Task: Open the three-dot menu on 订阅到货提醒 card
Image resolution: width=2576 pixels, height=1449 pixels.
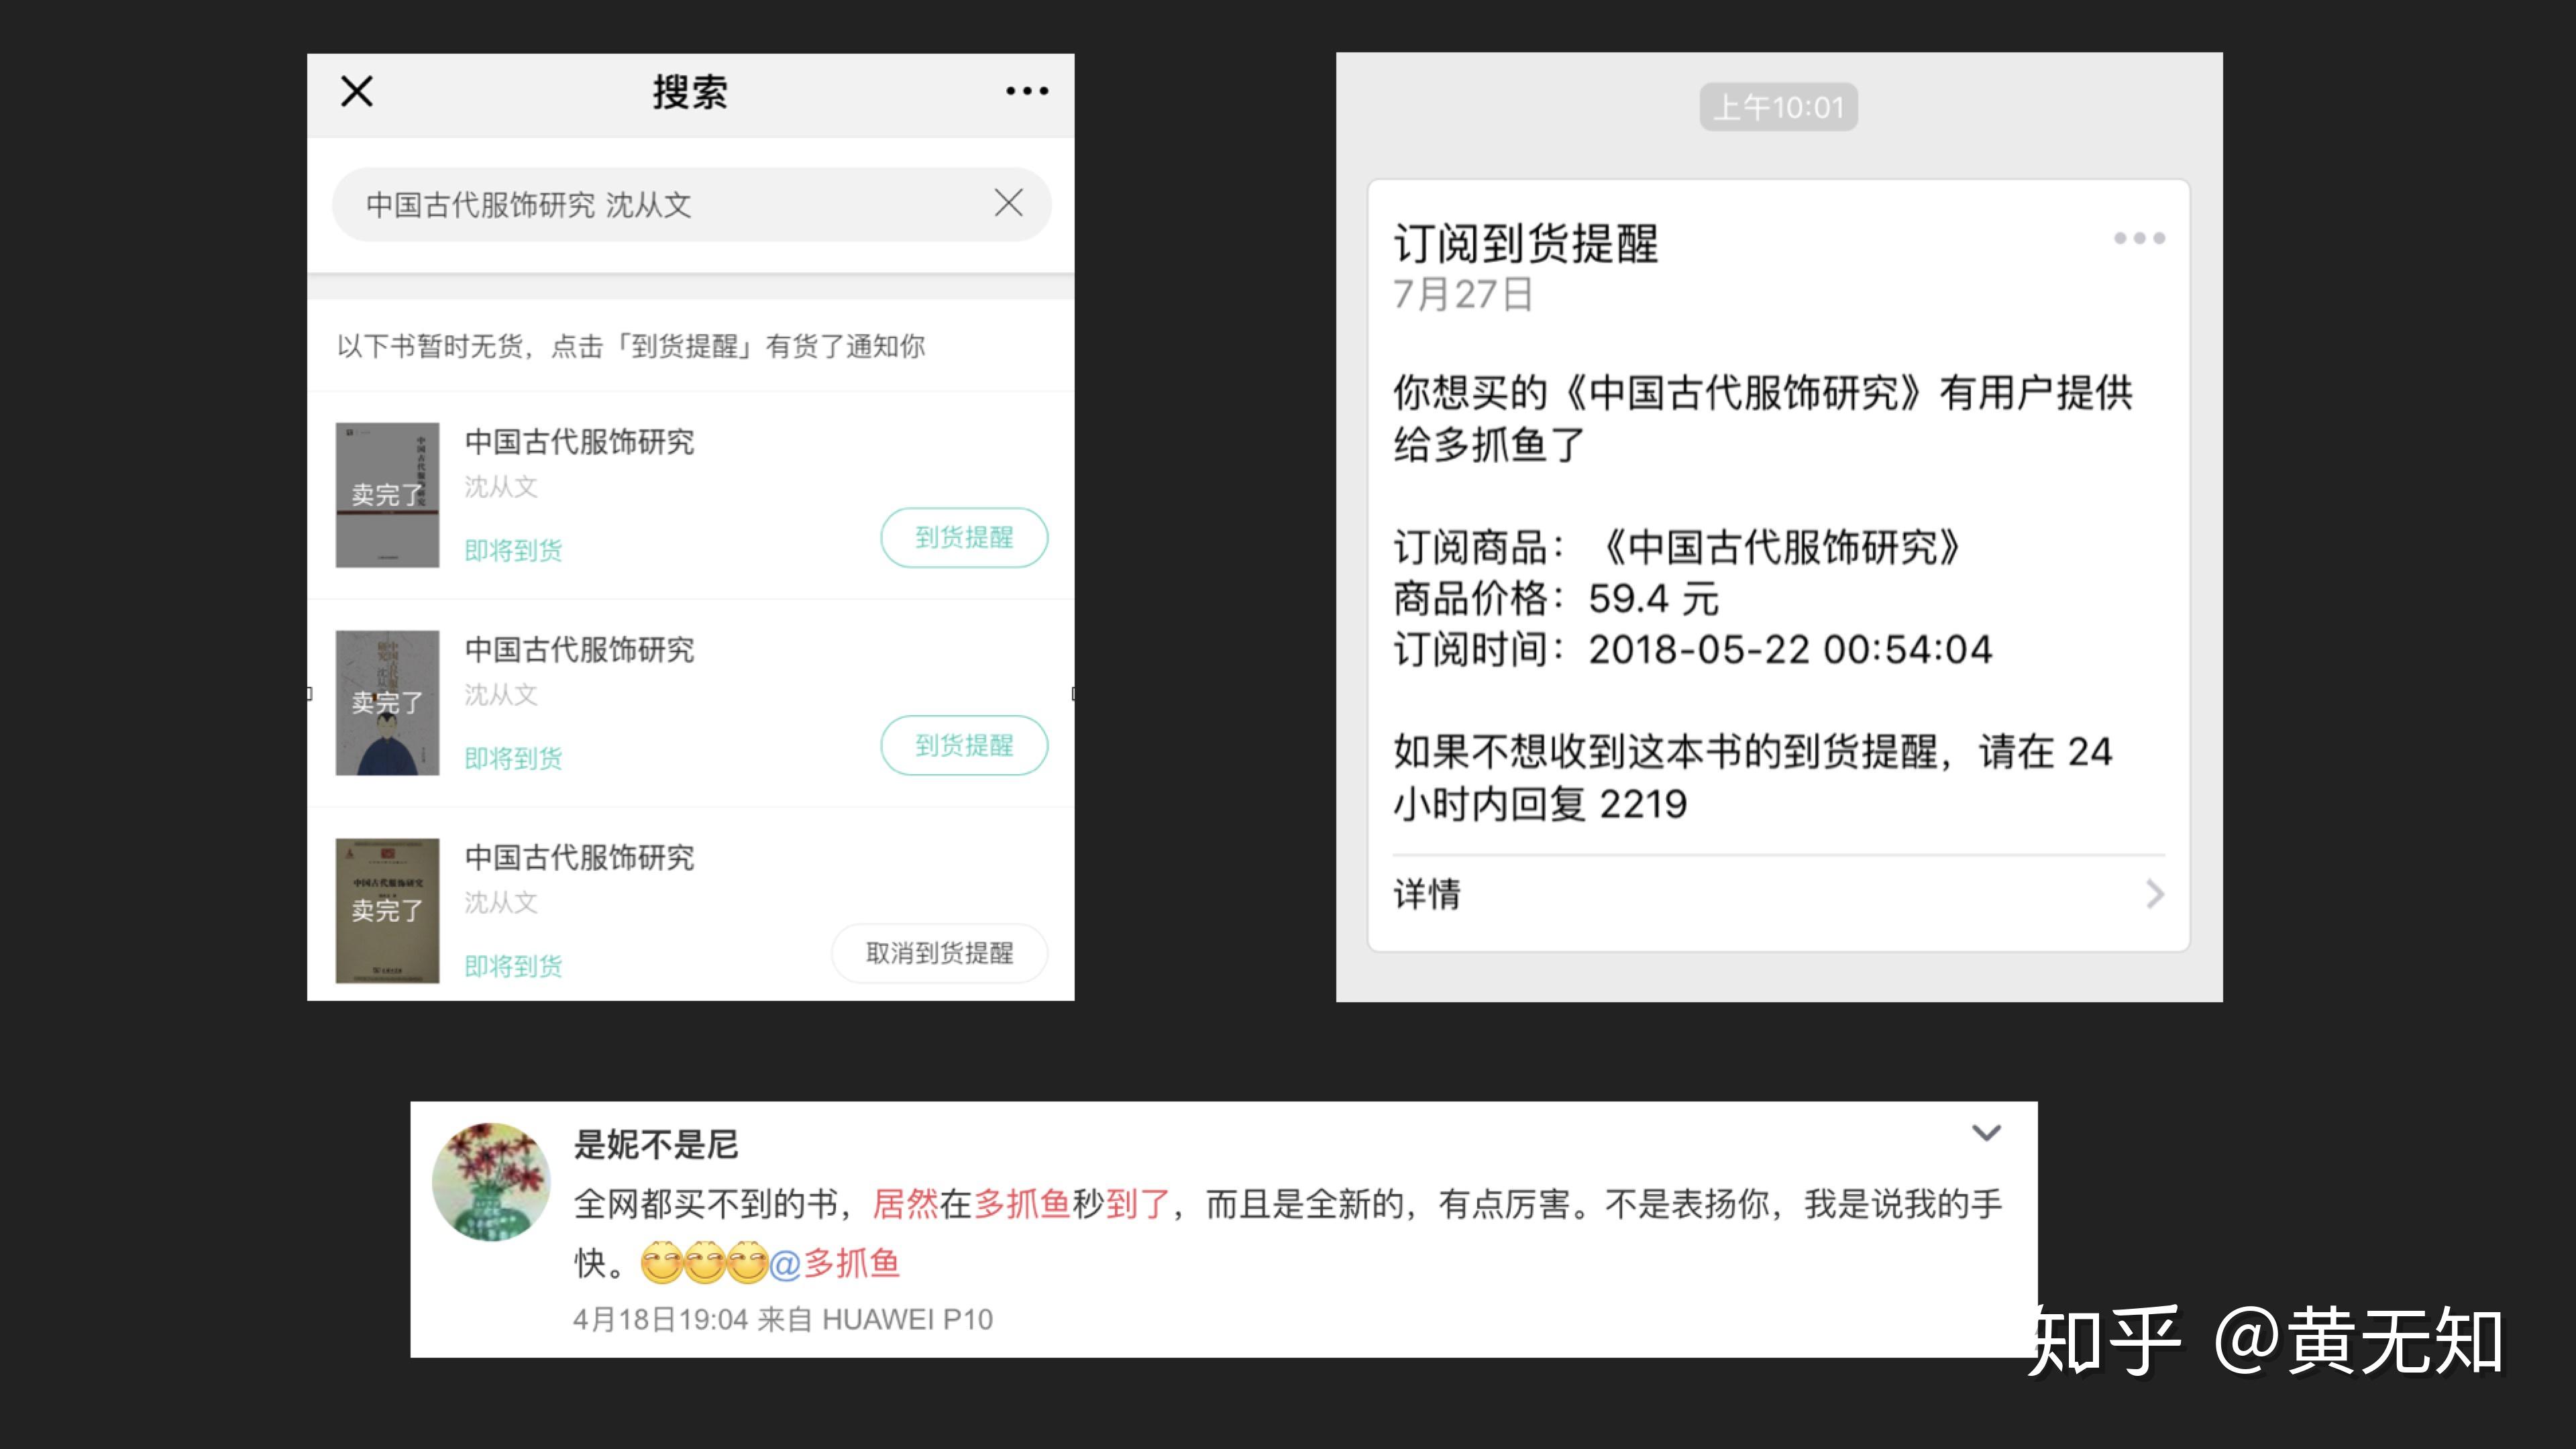Action: pyautogui.click(x=2139, y=238)
